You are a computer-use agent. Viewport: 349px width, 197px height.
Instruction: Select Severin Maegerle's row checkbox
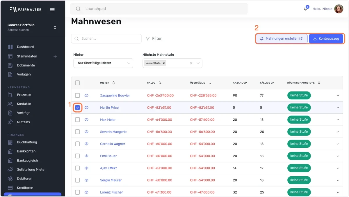click(x=77, y=132)
